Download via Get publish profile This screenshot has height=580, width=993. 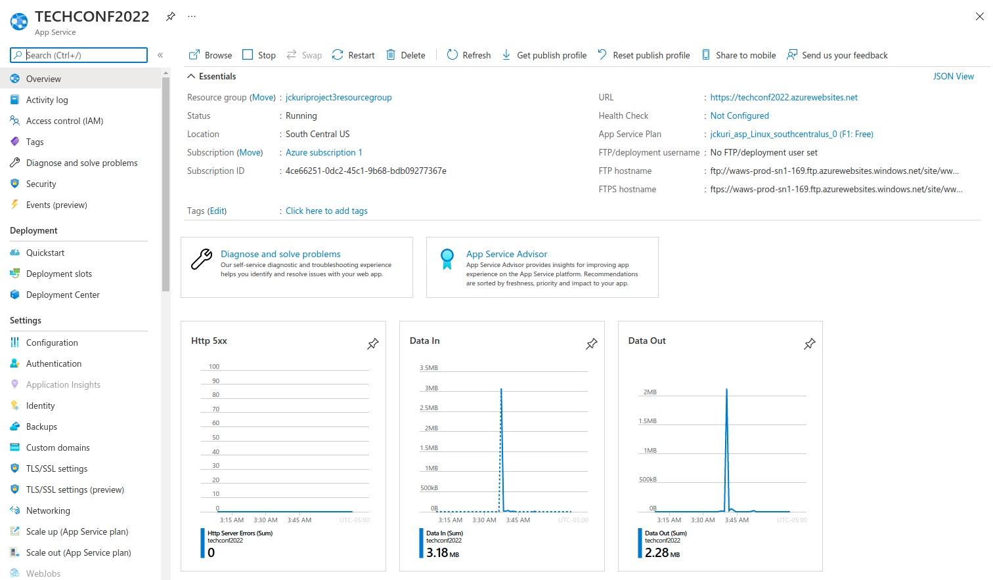pos(544,55)
